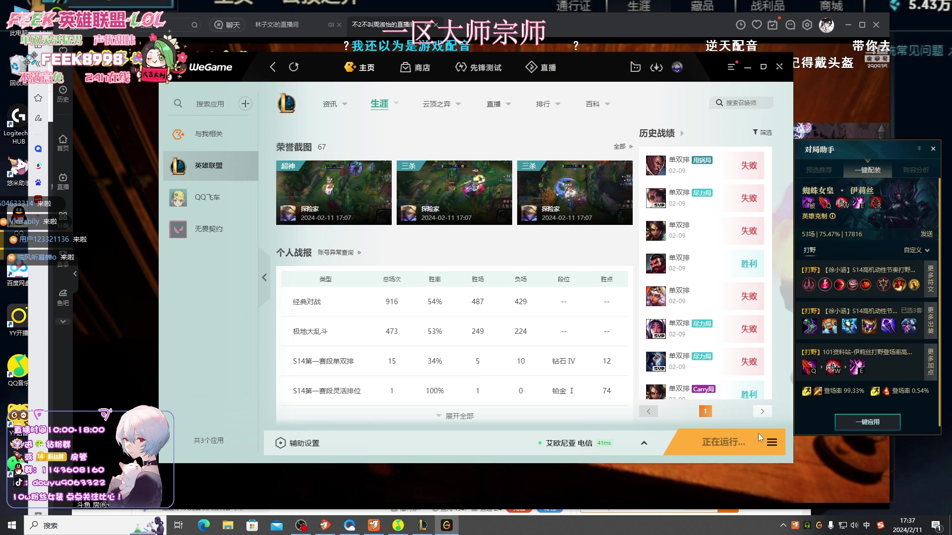This screenshot has width=952, height=535.
Task: Switch to the 阵容分析 tab
Action: click(916, 170)
